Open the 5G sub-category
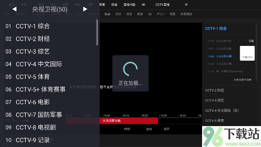This screenshot has width=261, height=147. (150, 14)
